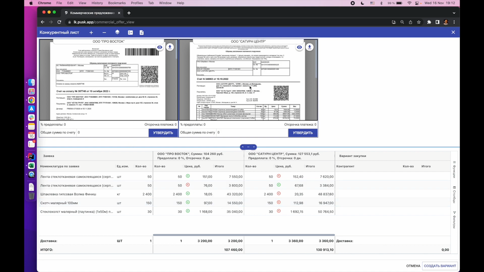The width and height of the screenshot is (484, 272).
Task: Click the plus icon in Конкурентный лист toolbar
Action: point(91,32)
